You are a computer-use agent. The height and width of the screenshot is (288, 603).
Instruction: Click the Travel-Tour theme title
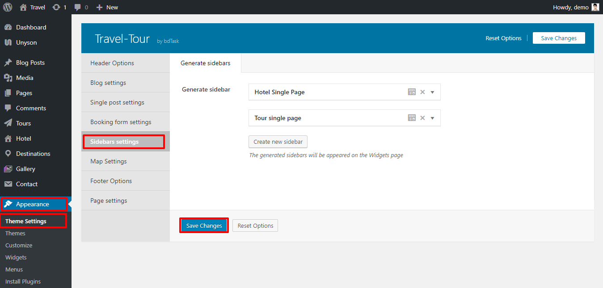click(122, 39)
